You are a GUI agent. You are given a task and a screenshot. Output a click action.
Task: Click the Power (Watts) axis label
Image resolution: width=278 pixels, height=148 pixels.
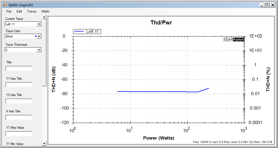click(x=159, y=138)
